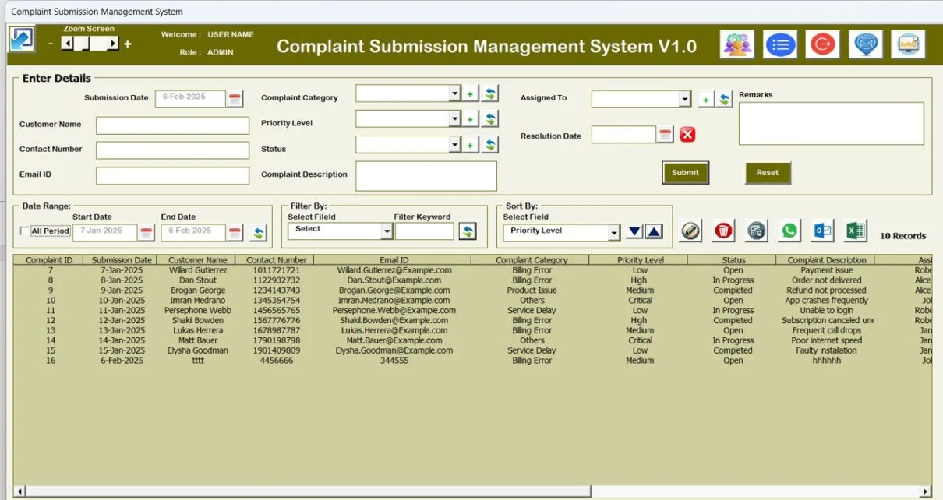Enable the All Period checkbox
943x500 pixels.
pyautogui.click(x=23, y=231)
